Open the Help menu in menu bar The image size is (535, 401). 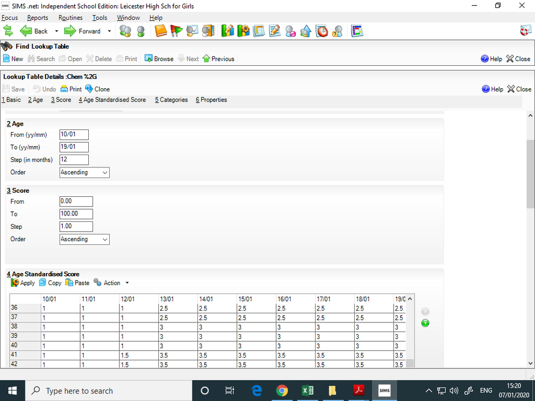point(156,18)
